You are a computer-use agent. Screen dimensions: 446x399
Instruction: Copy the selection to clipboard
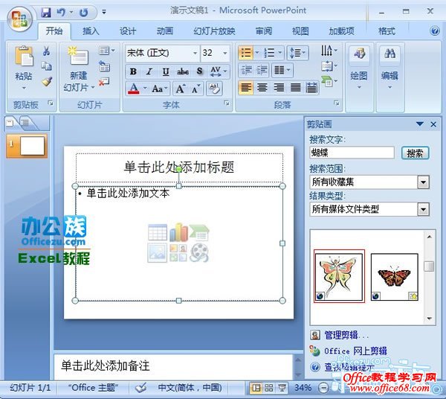click(46, 66)
